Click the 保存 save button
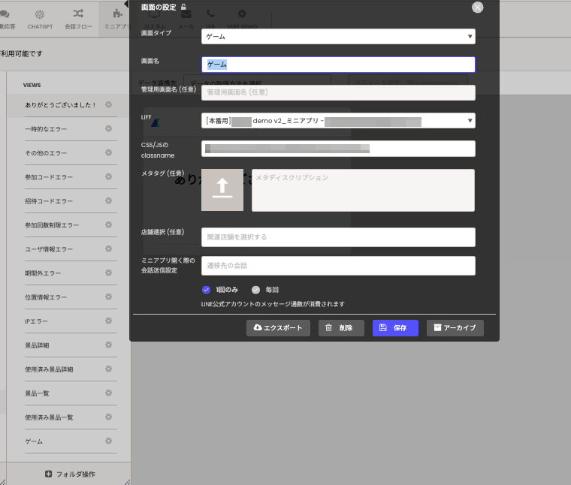This screenshot has height=485, width=571. 395,328
